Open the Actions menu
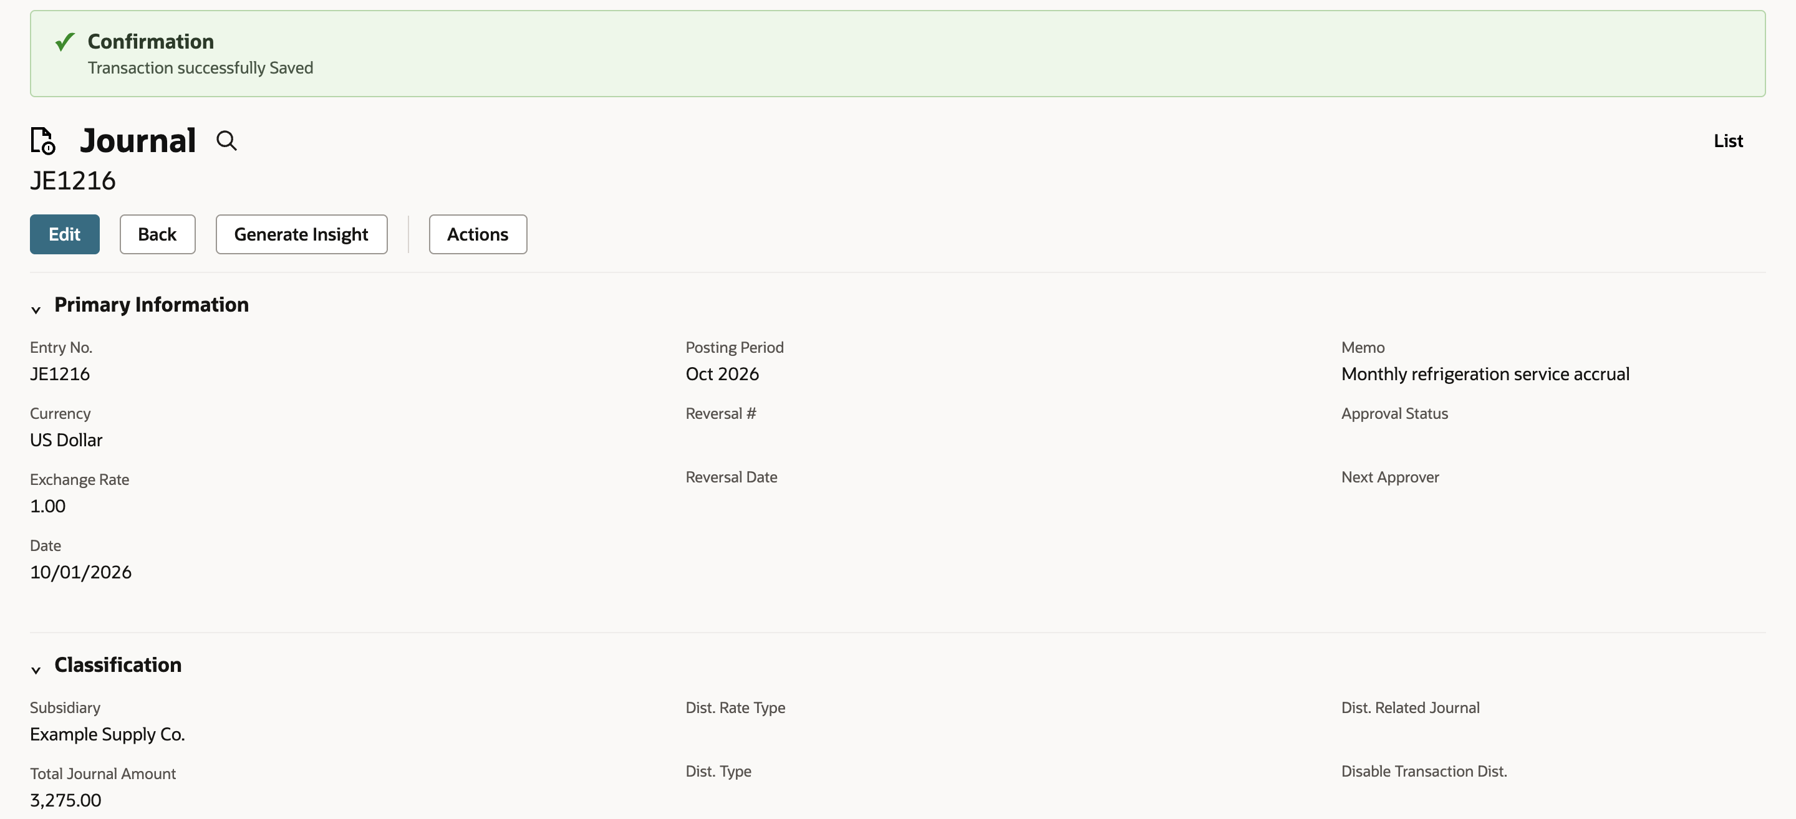The width and height of the screenshot is (1796, 819). pyautogui.click(x=478, y=234)
